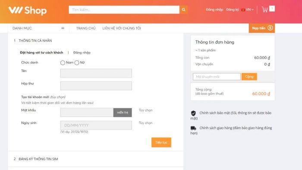Screen dimensions: 302x170
Task: Focus the Tìm kiếm search field
Action: coord(124,9)
